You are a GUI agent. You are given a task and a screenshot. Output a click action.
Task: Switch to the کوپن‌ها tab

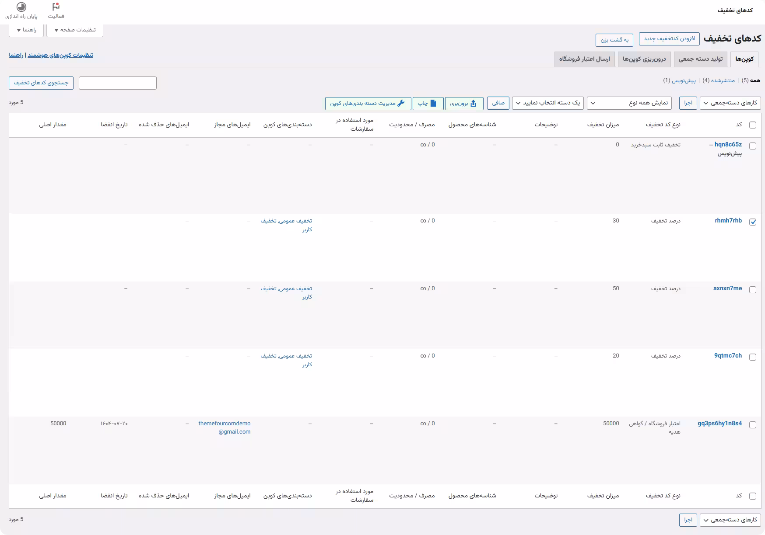(x=744, y=59)
